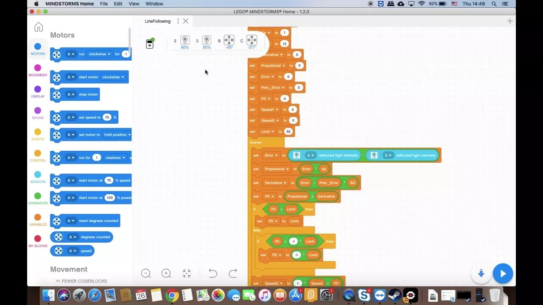Click port C motor position reading
The width and height of the screenshot is (543, 305).
coord(252,42)
